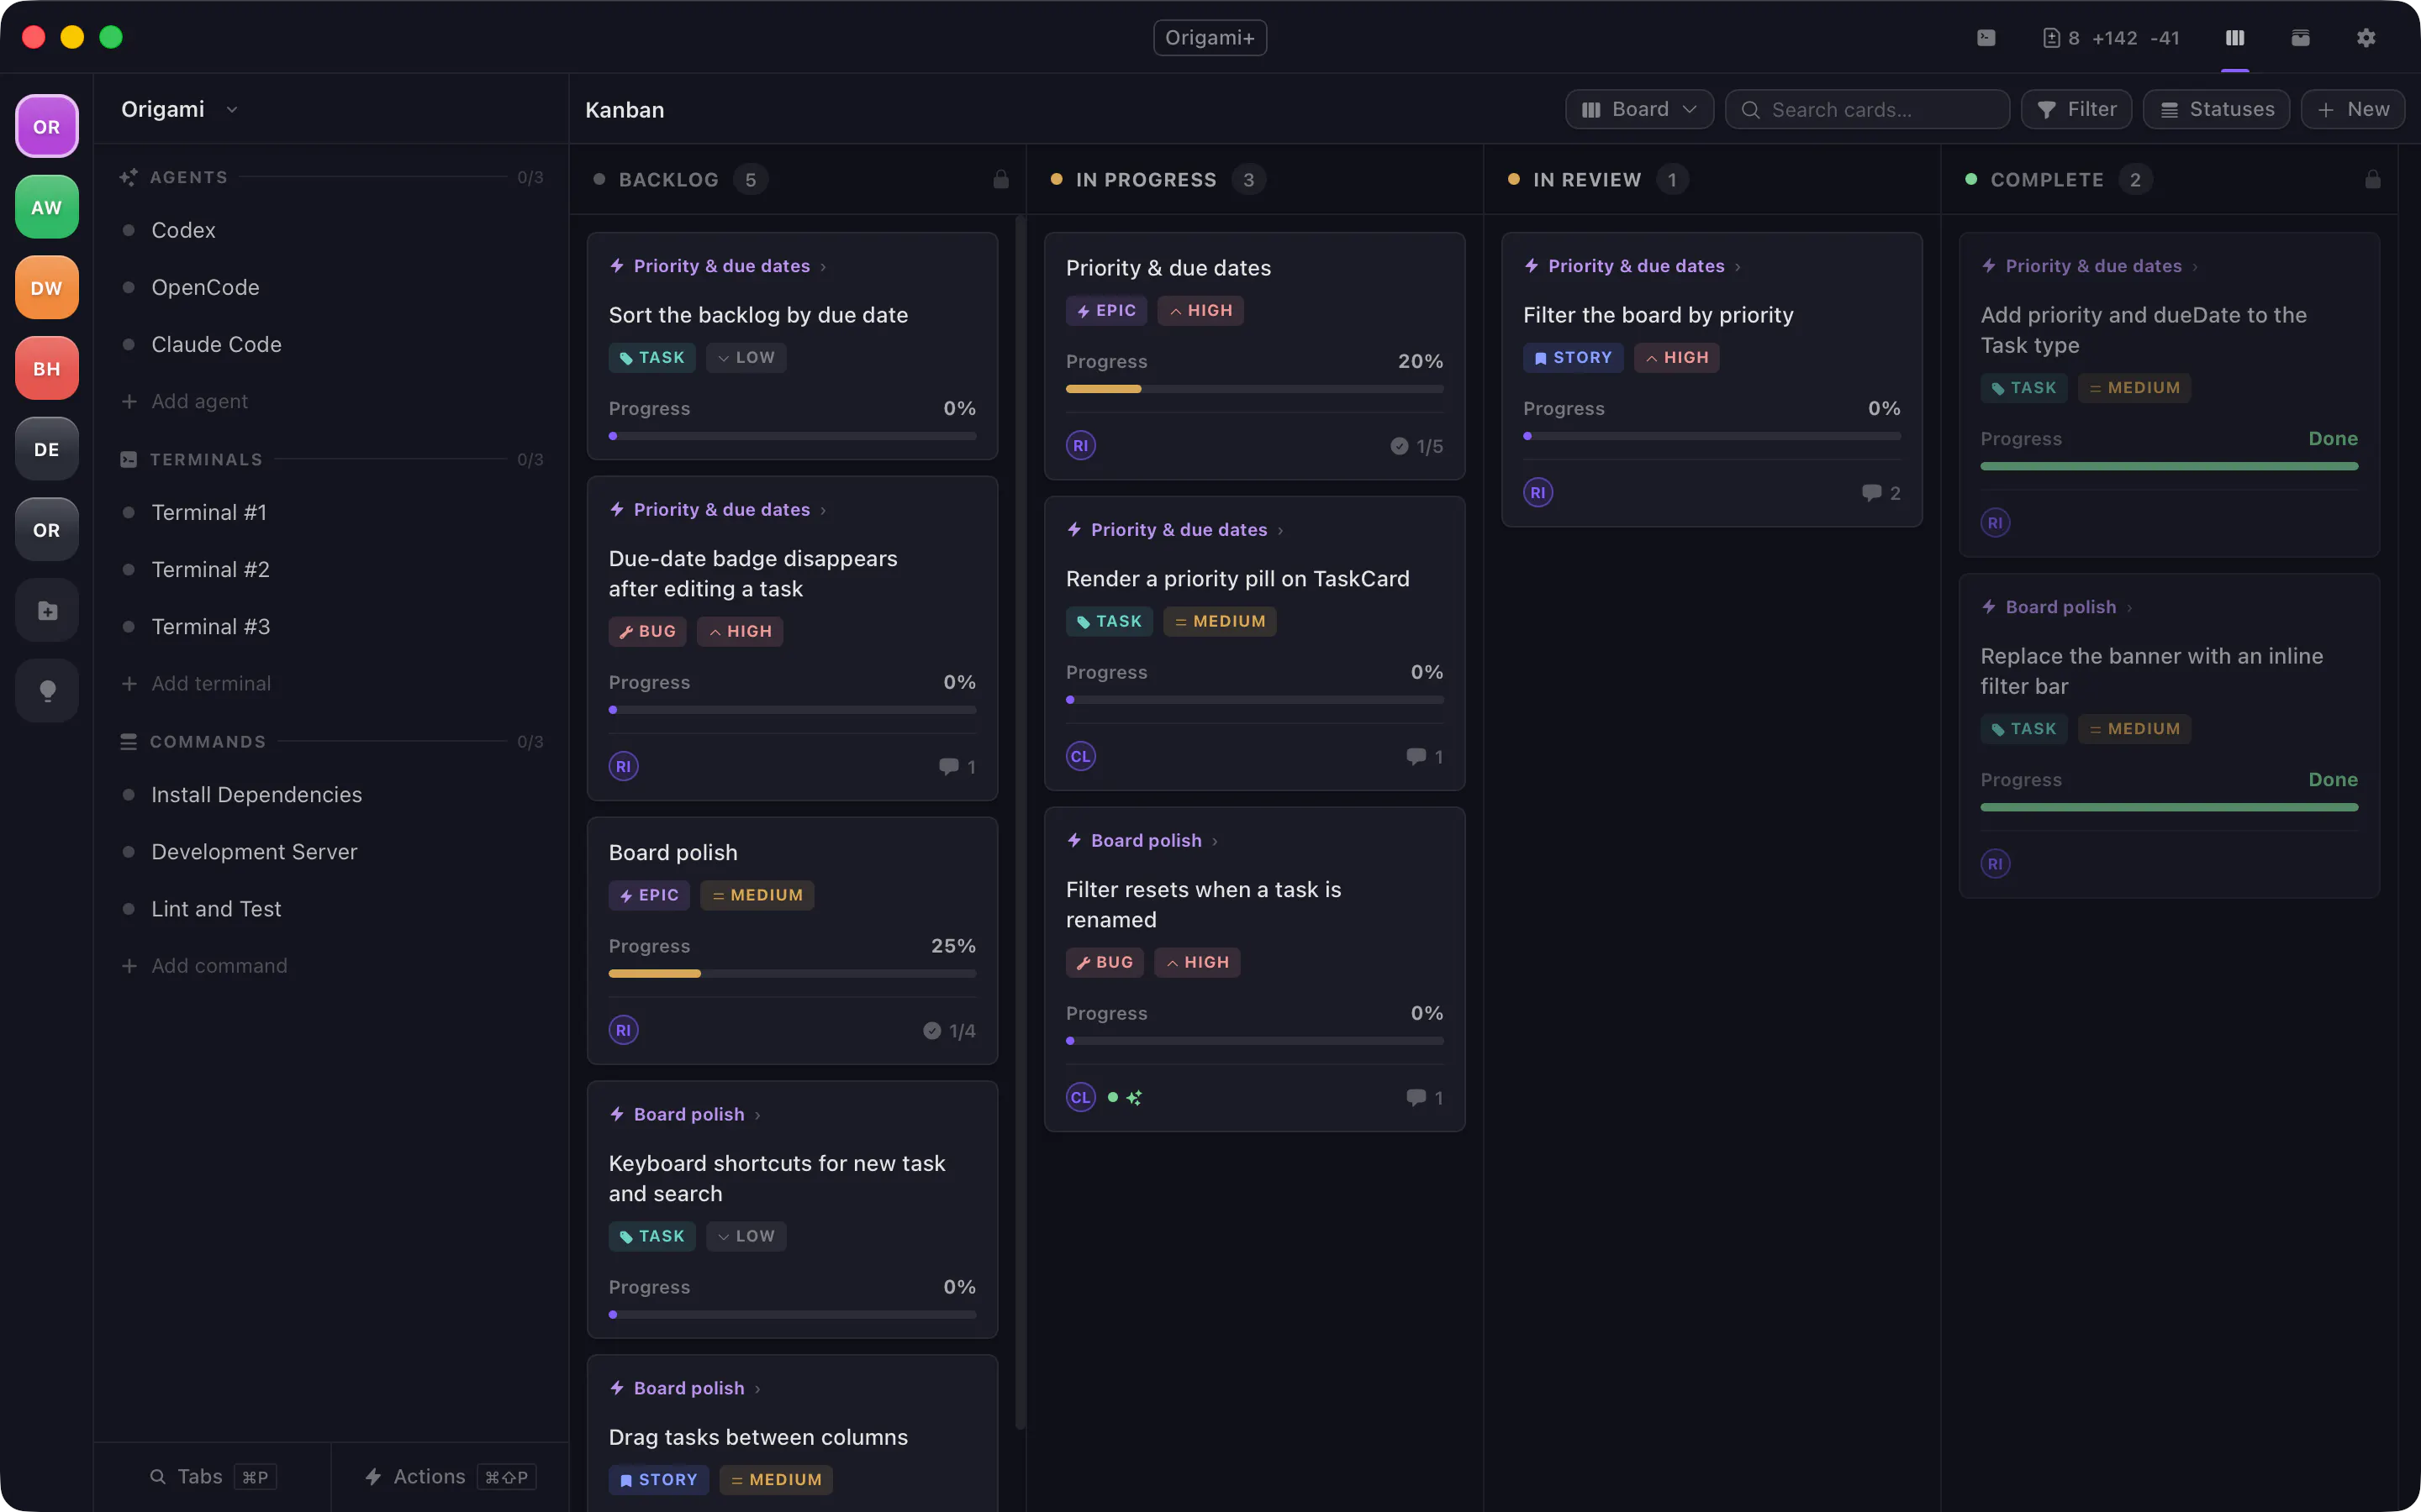This screenshot has height=1512, width=2421.
Task: Open the Tabs switcher at bottom
Action: point(212,1477)
